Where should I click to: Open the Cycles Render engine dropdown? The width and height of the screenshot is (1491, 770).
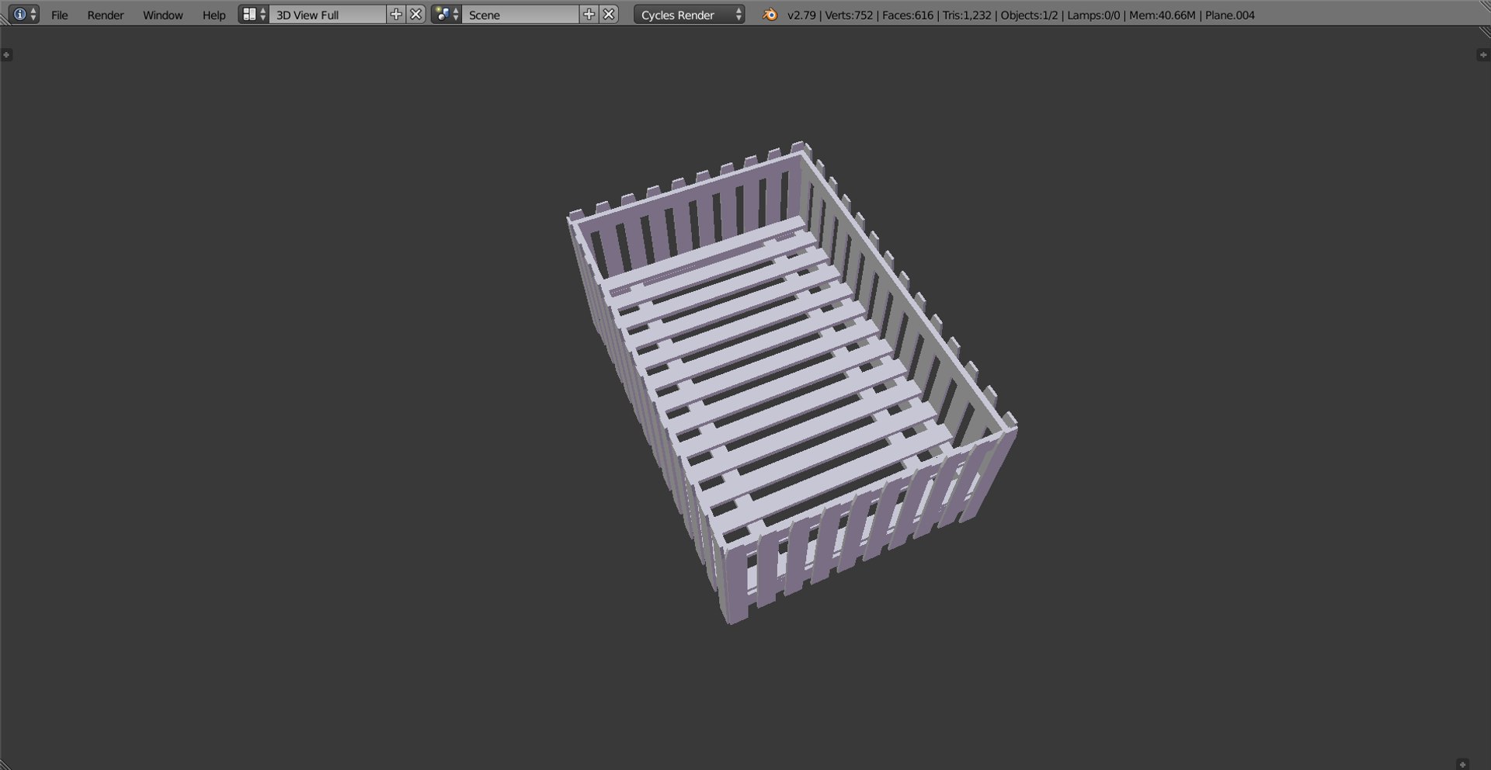click(x=690, y=15)
